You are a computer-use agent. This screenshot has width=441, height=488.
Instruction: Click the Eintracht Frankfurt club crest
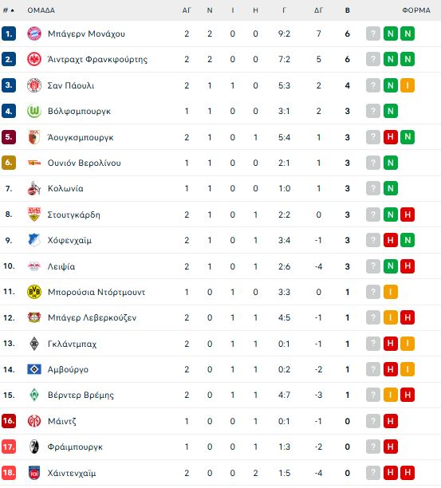tap(34, 59)
